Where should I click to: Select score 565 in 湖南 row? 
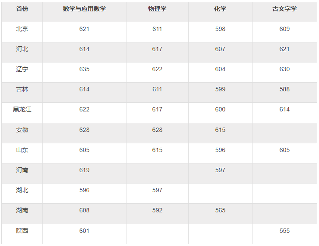coord(220,210)
